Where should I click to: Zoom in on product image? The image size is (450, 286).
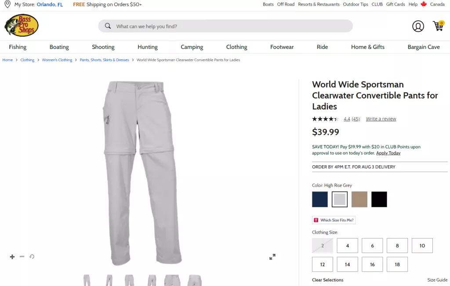click(12, 257)
